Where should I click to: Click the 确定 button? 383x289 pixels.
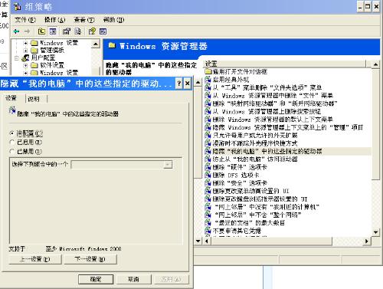[x=96, y=279]
